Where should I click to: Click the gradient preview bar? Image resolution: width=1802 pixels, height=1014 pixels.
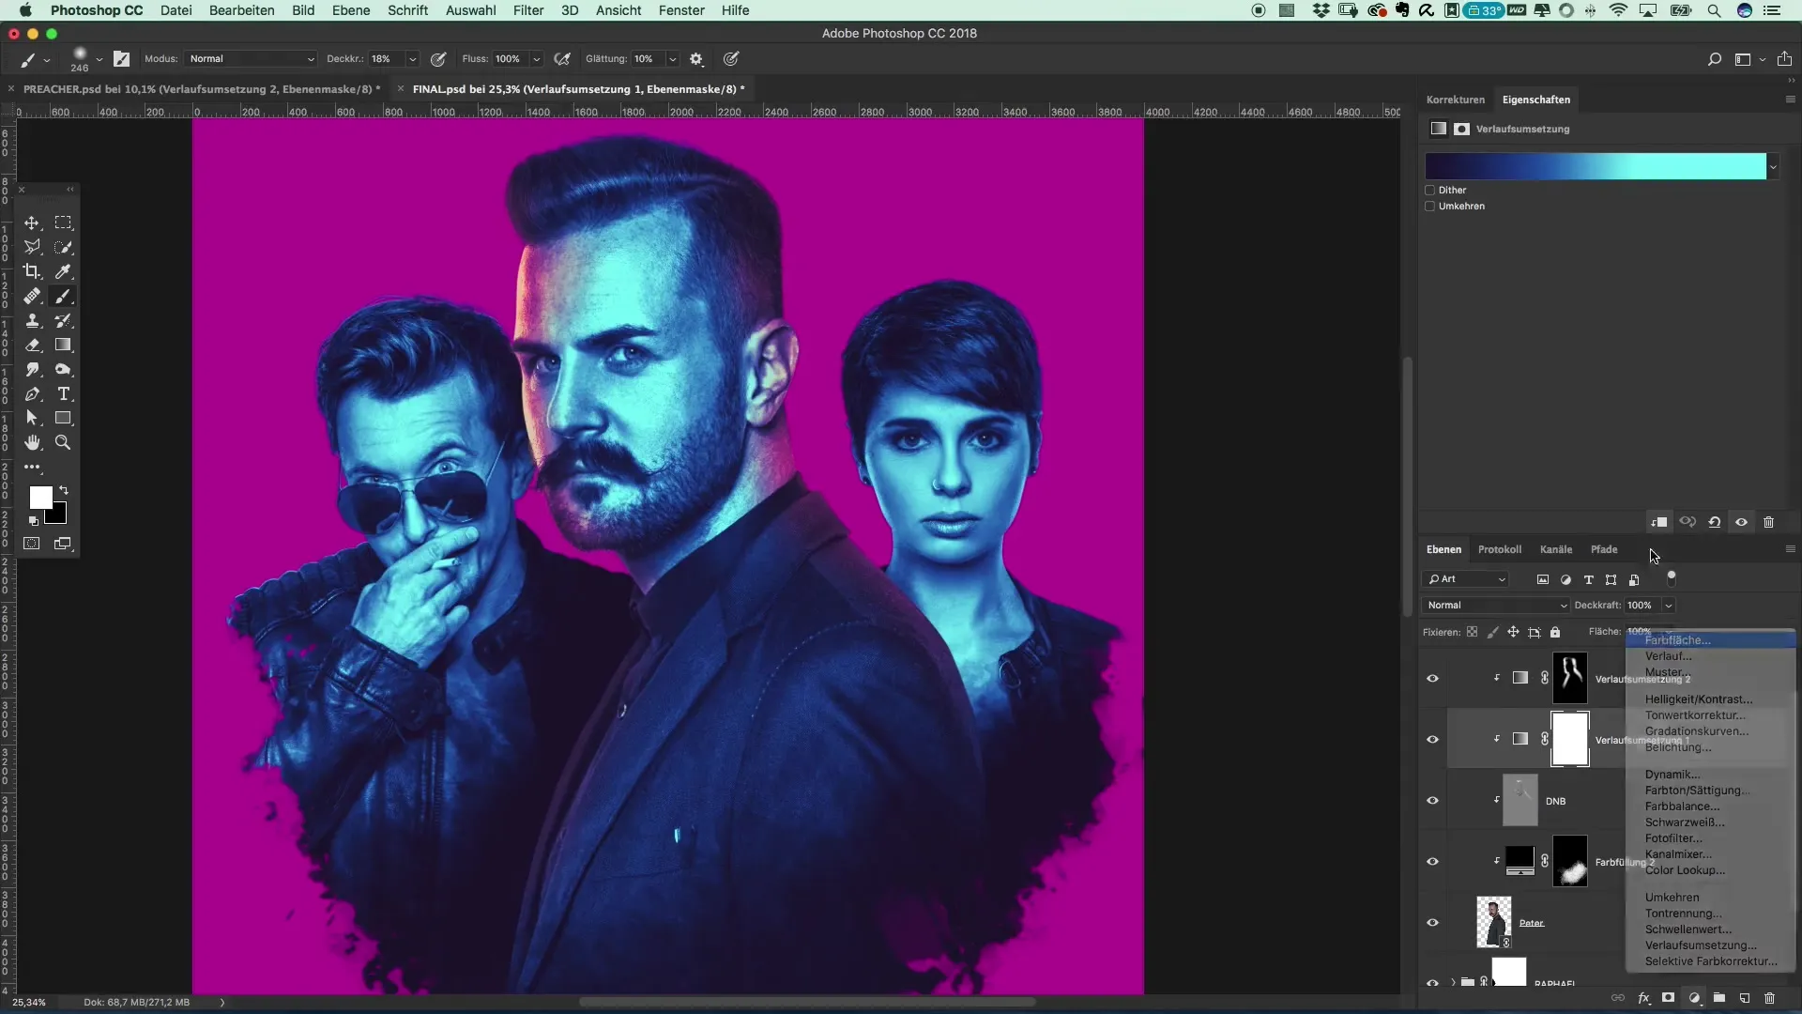coord(1596,166)
